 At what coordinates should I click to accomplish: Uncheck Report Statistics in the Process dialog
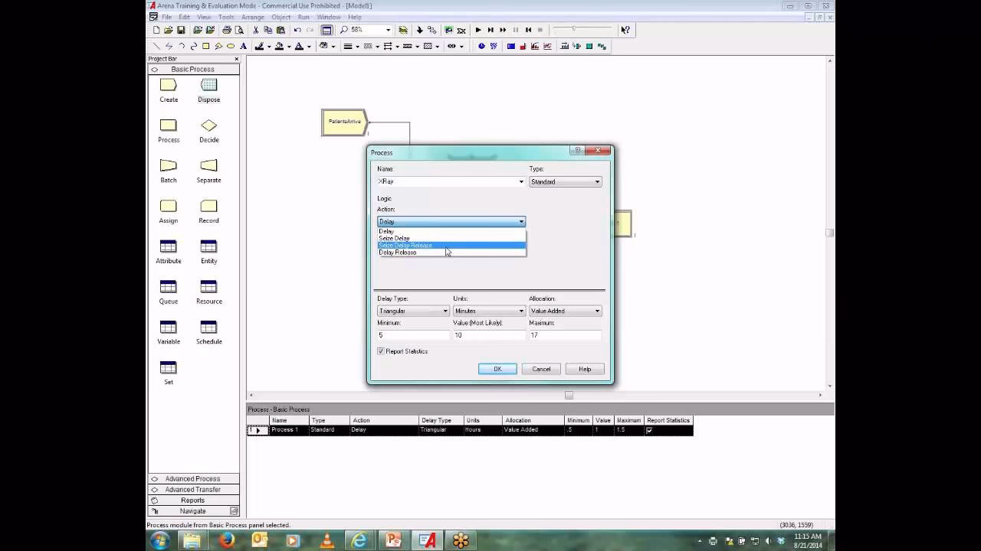click(x=381, y=350)
